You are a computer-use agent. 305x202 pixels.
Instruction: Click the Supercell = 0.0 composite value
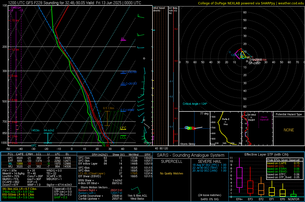tap(63, 189)
